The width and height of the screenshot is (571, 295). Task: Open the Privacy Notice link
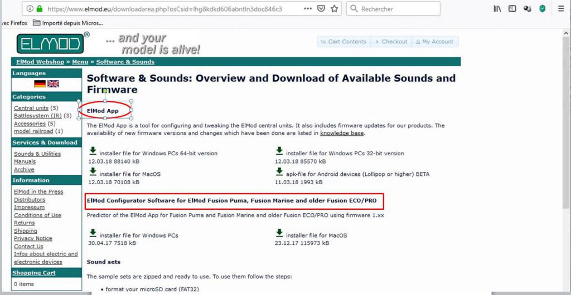coord(33,239)
